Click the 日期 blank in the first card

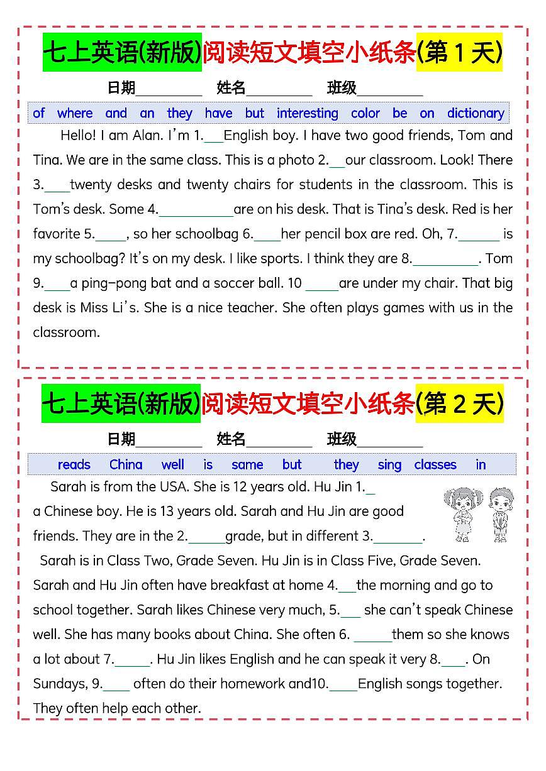[169, 89]
